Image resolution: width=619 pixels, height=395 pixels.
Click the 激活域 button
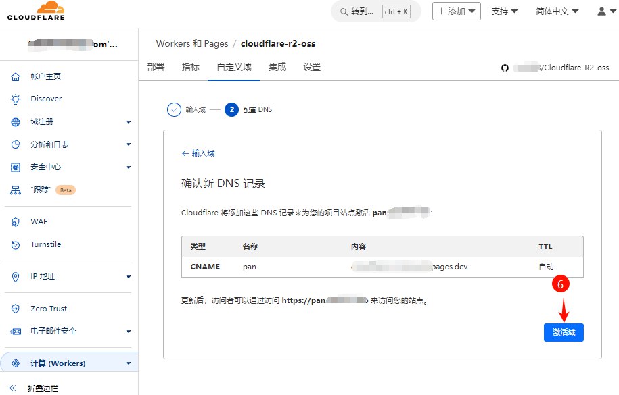[564, 332]
